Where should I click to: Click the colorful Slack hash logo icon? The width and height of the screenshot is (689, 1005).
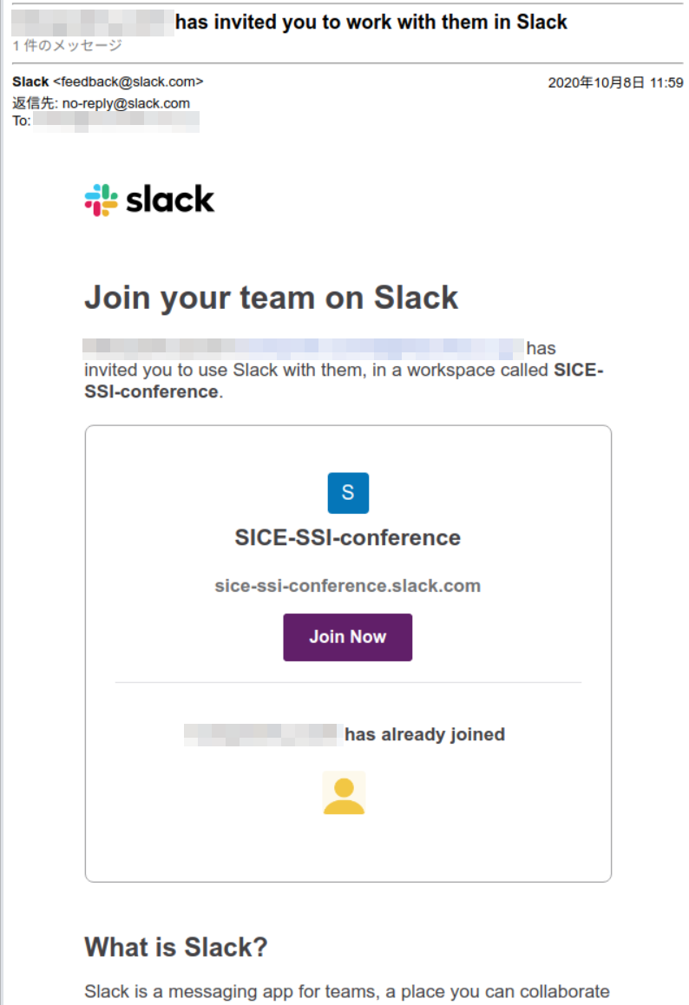click(x=101, y=200)
